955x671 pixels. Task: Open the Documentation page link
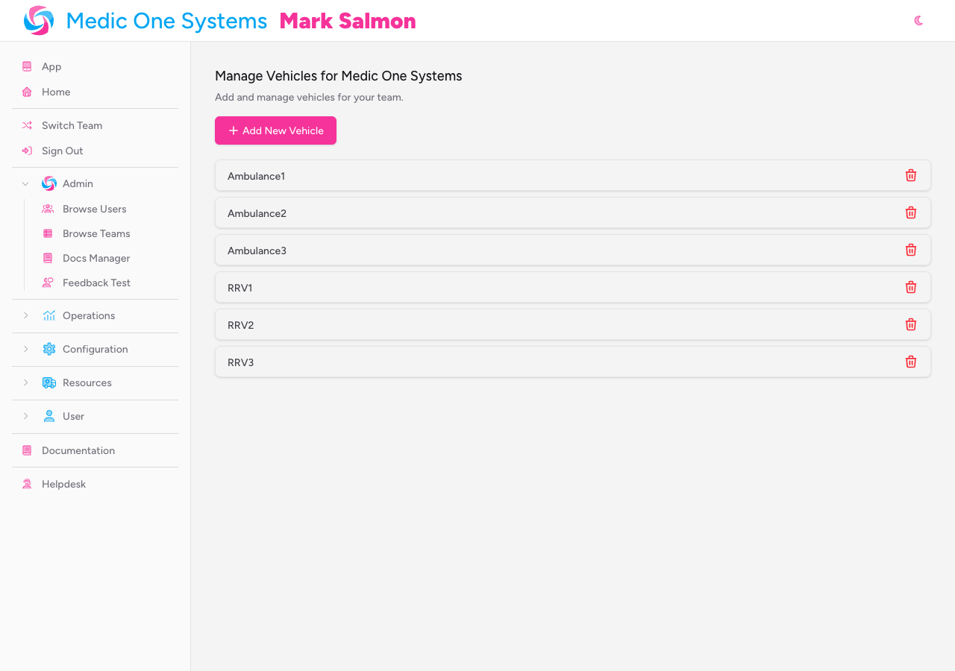click(78, 451)
